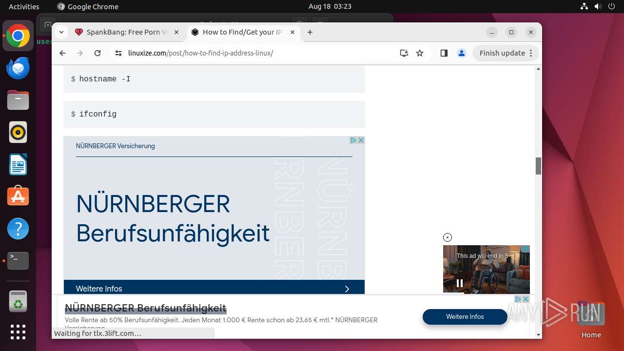Click the floating video ad thumbnail
Viewport: 624px width, 351px height.
tap(486, 269)
